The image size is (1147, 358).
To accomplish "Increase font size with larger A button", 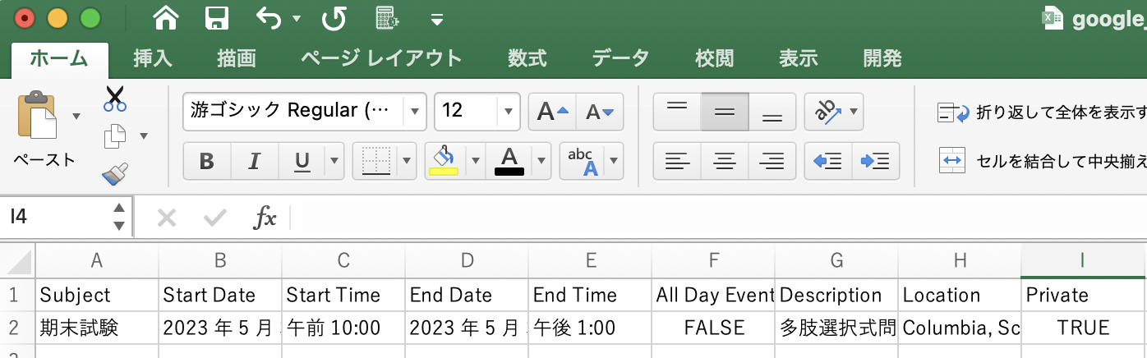I will tap(551, 112).
